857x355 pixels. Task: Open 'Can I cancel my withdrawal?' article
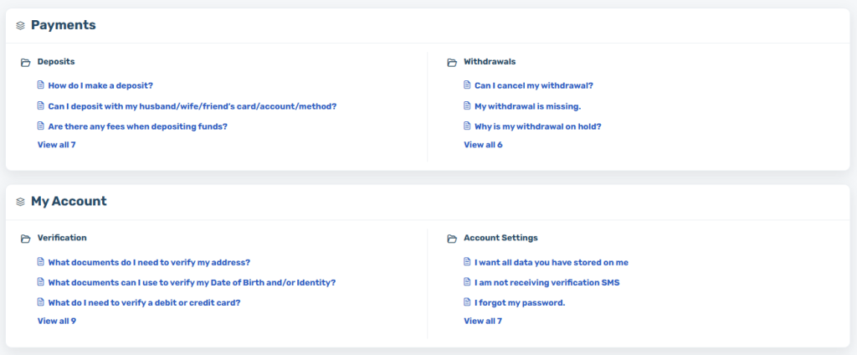tap(534, 85)
